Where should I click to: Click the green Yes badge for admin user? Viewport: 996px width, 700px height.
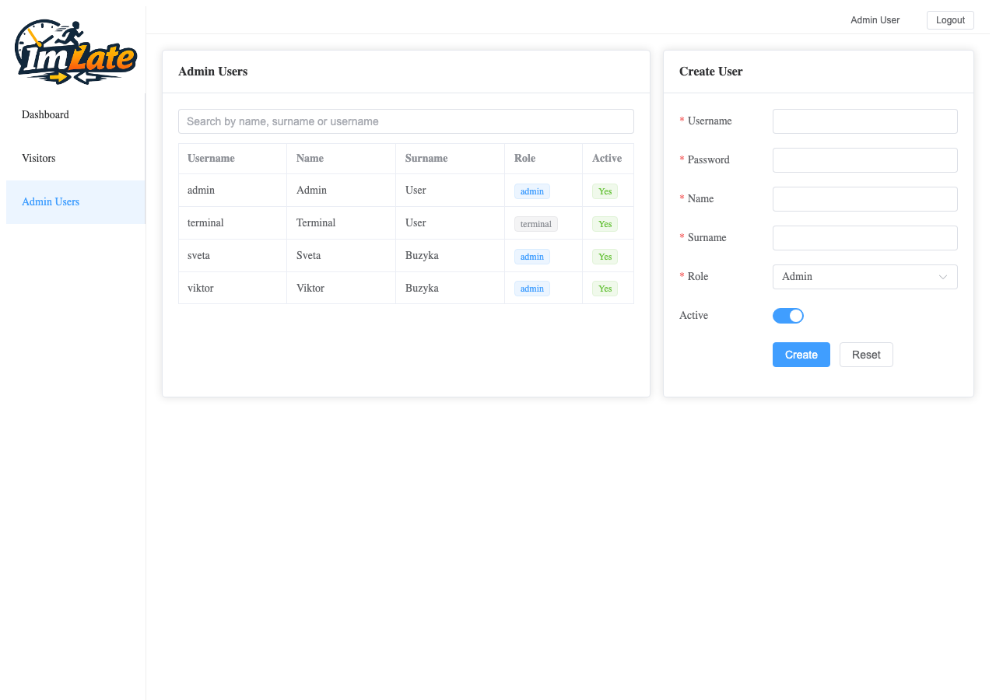tap(605, 191)
